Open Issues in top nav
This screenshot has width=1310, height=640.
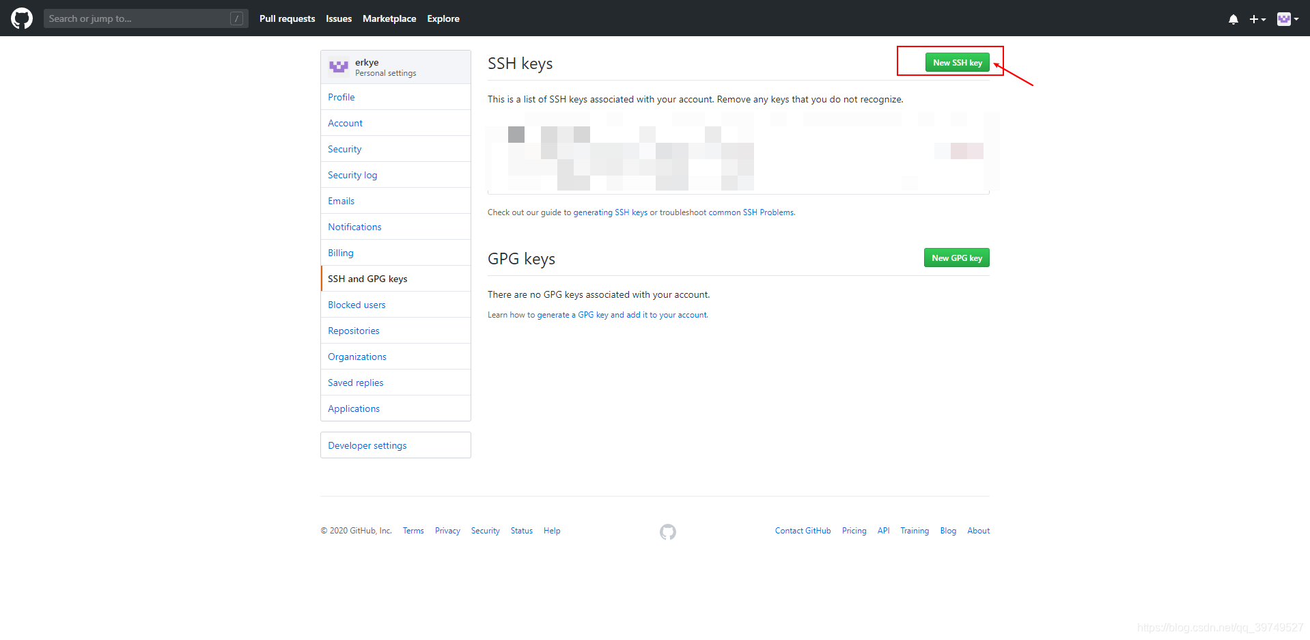pos(339,18)
